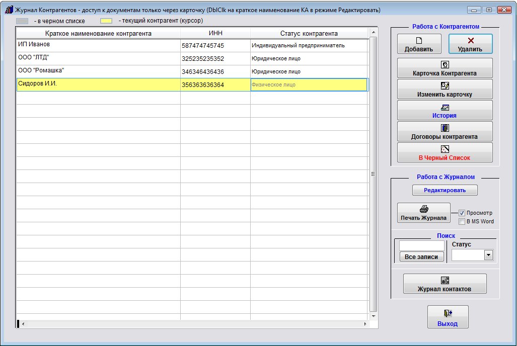Click the vertical scrollbar down arrow
The image size is (517, 346).
pyautogui.click(x=373, y=316)
